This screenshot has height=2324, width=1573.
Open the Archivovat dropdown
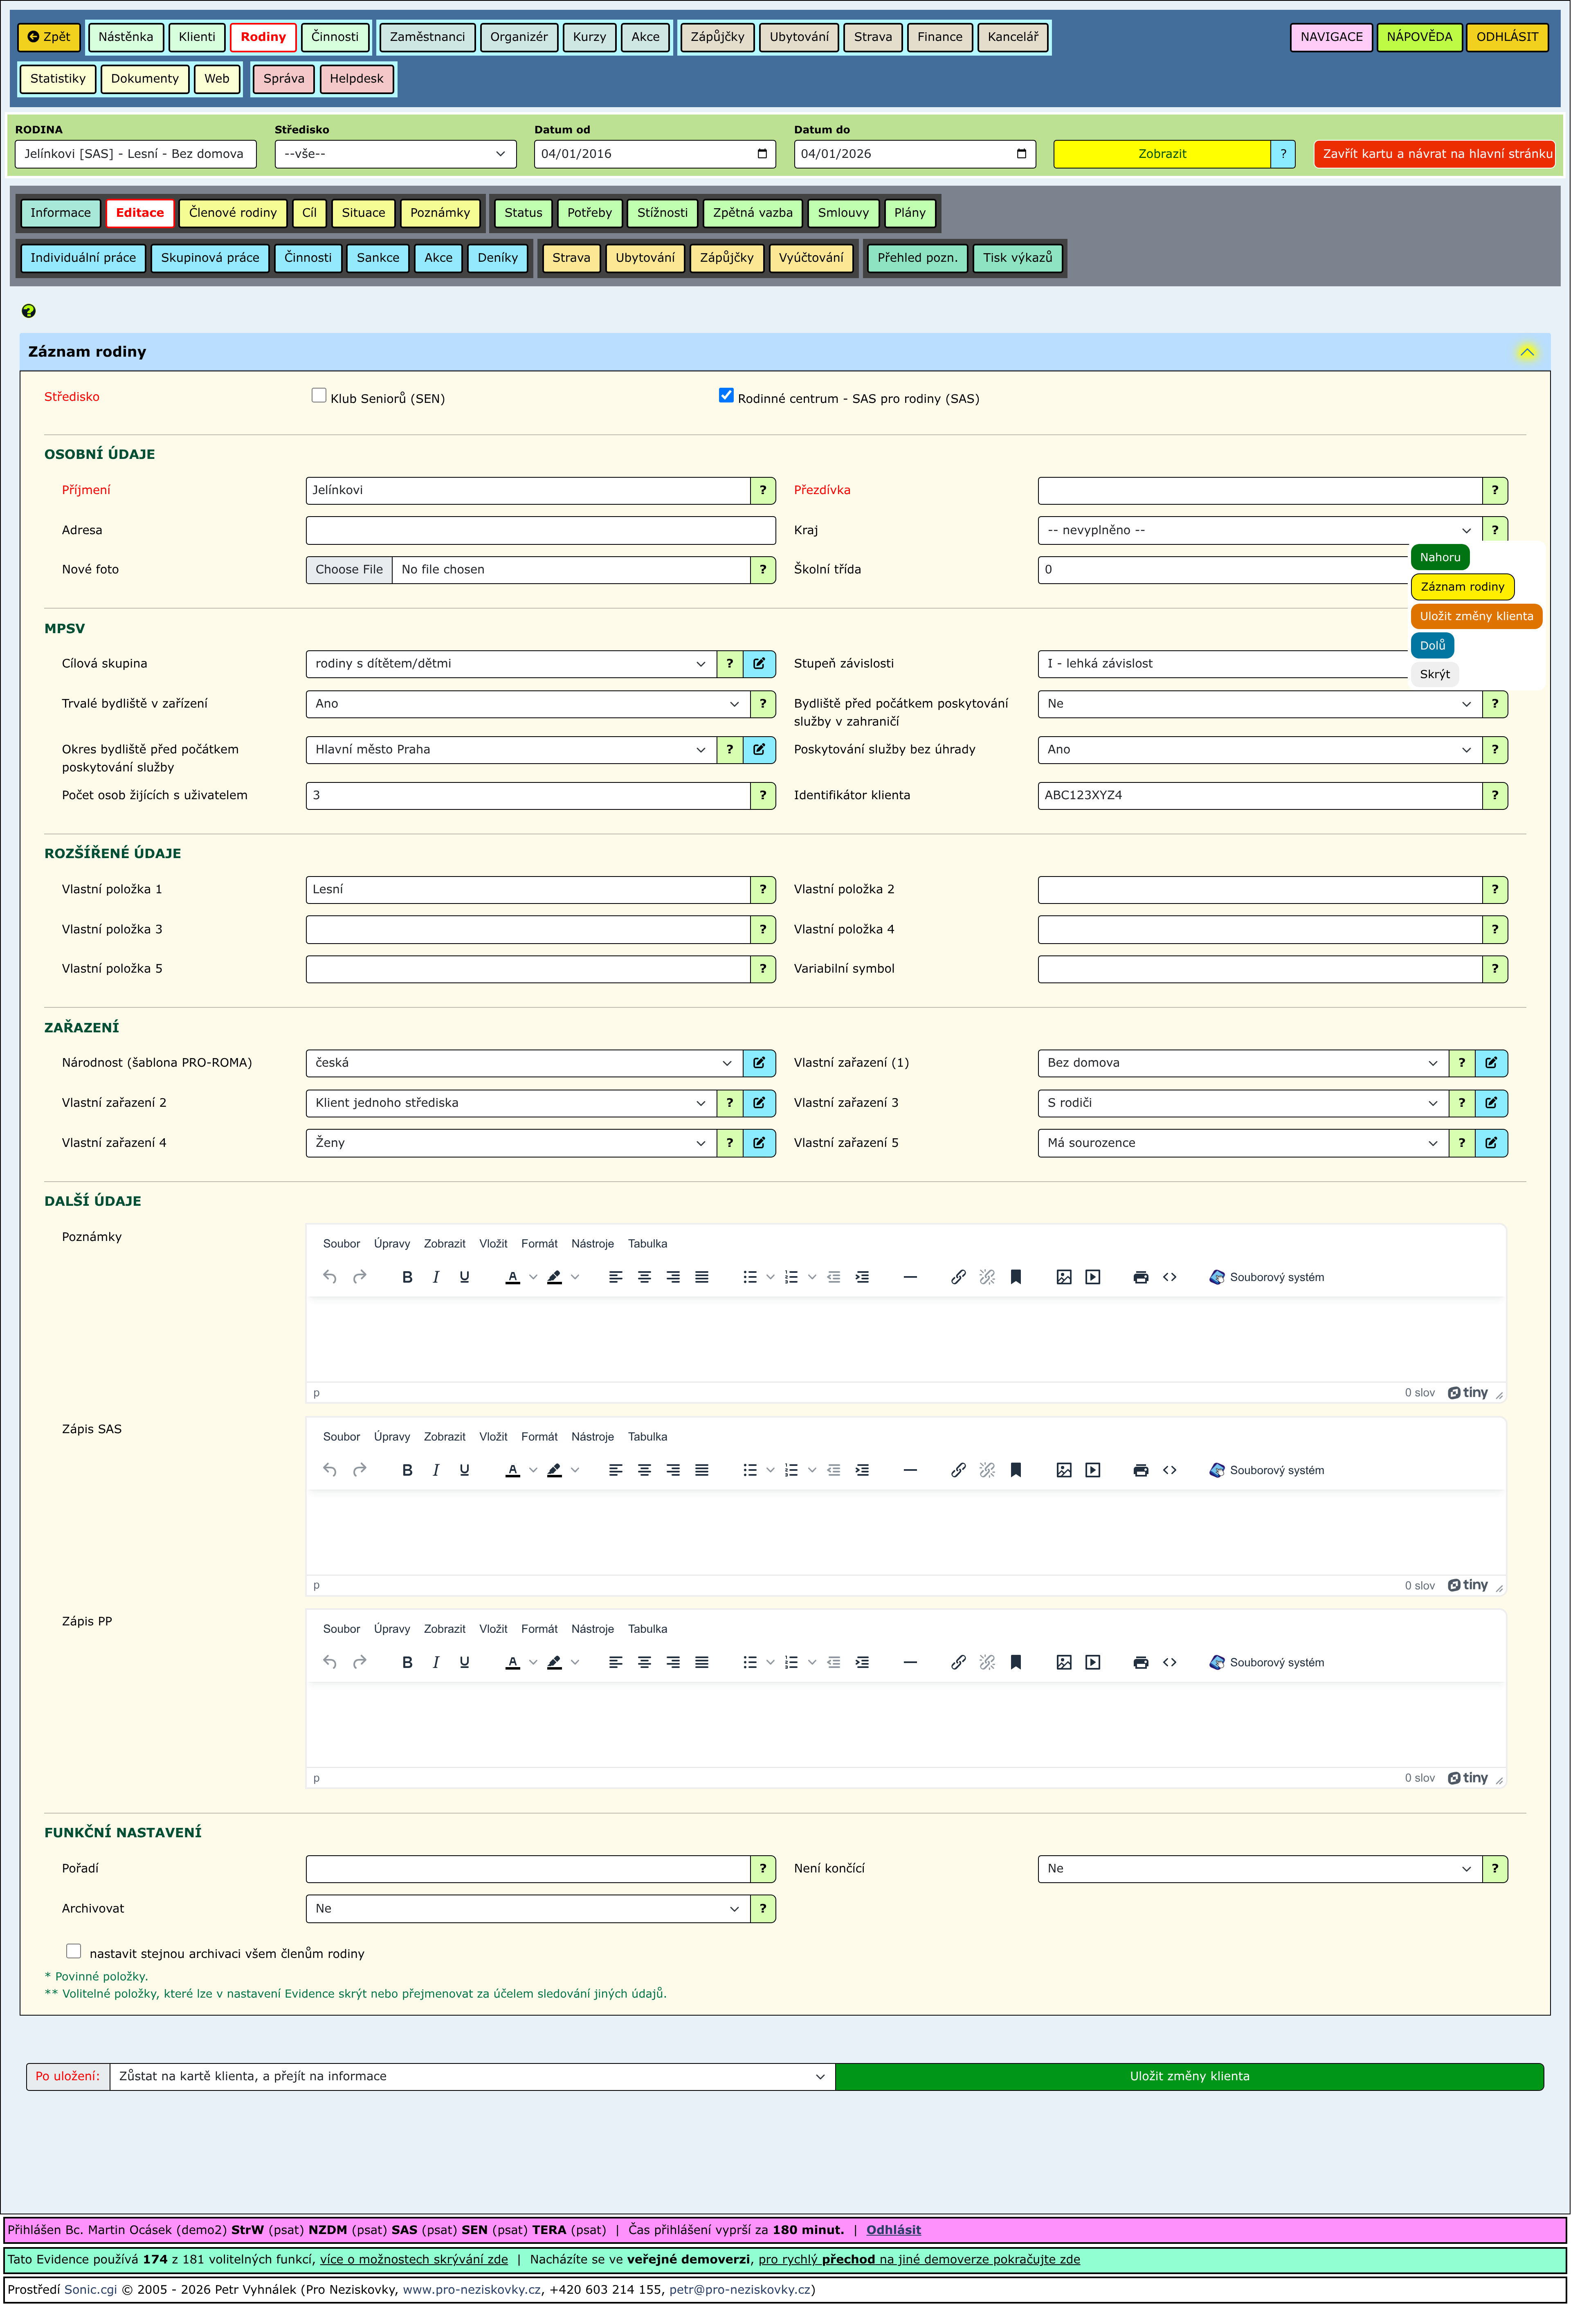pos(528,1909)
